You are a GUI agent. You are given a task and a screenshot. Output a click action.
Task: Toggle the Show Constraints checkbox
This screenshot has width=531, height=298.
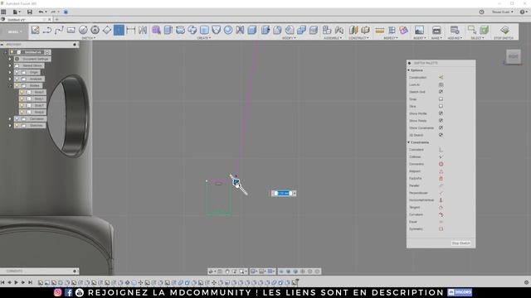click(x=441, y=128)
